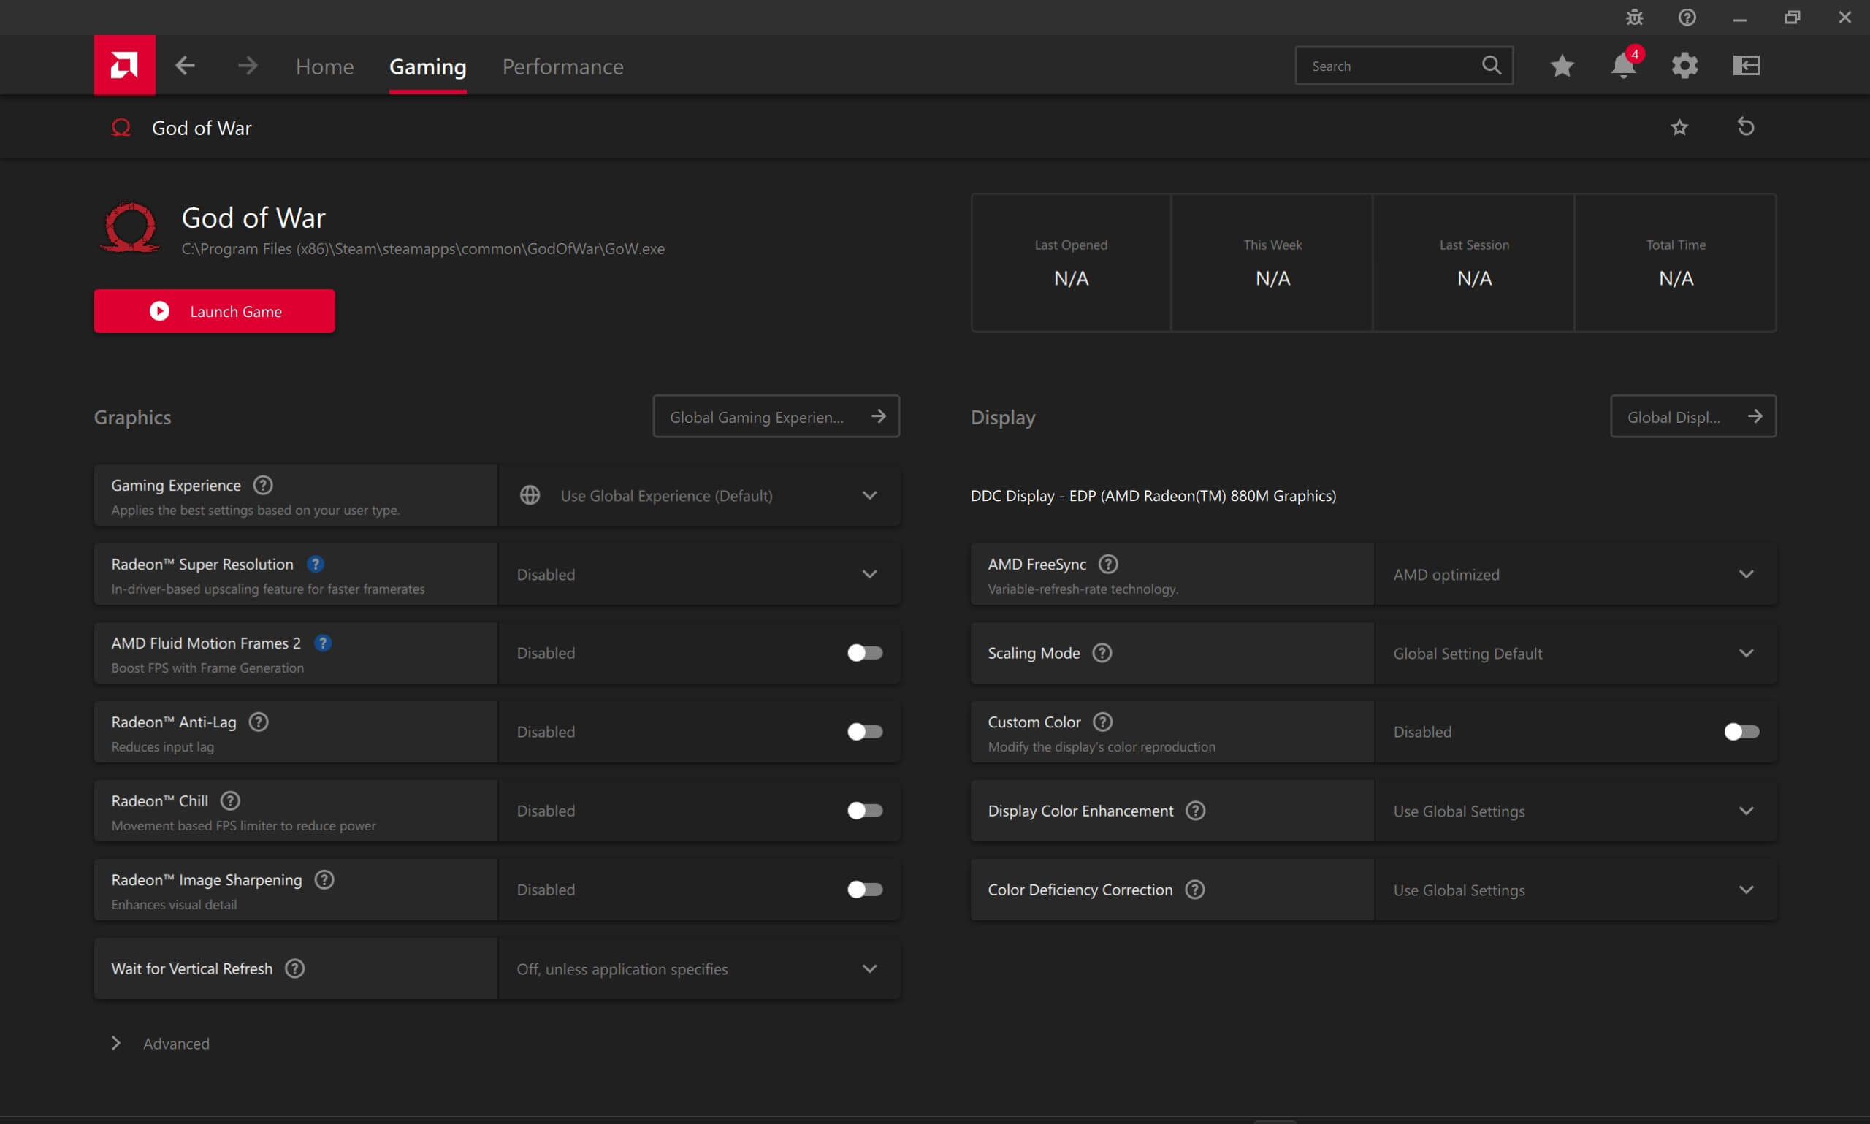1870x1124 pixels.
Task: Open Global Gaming Experience settings
Action: 776,416
